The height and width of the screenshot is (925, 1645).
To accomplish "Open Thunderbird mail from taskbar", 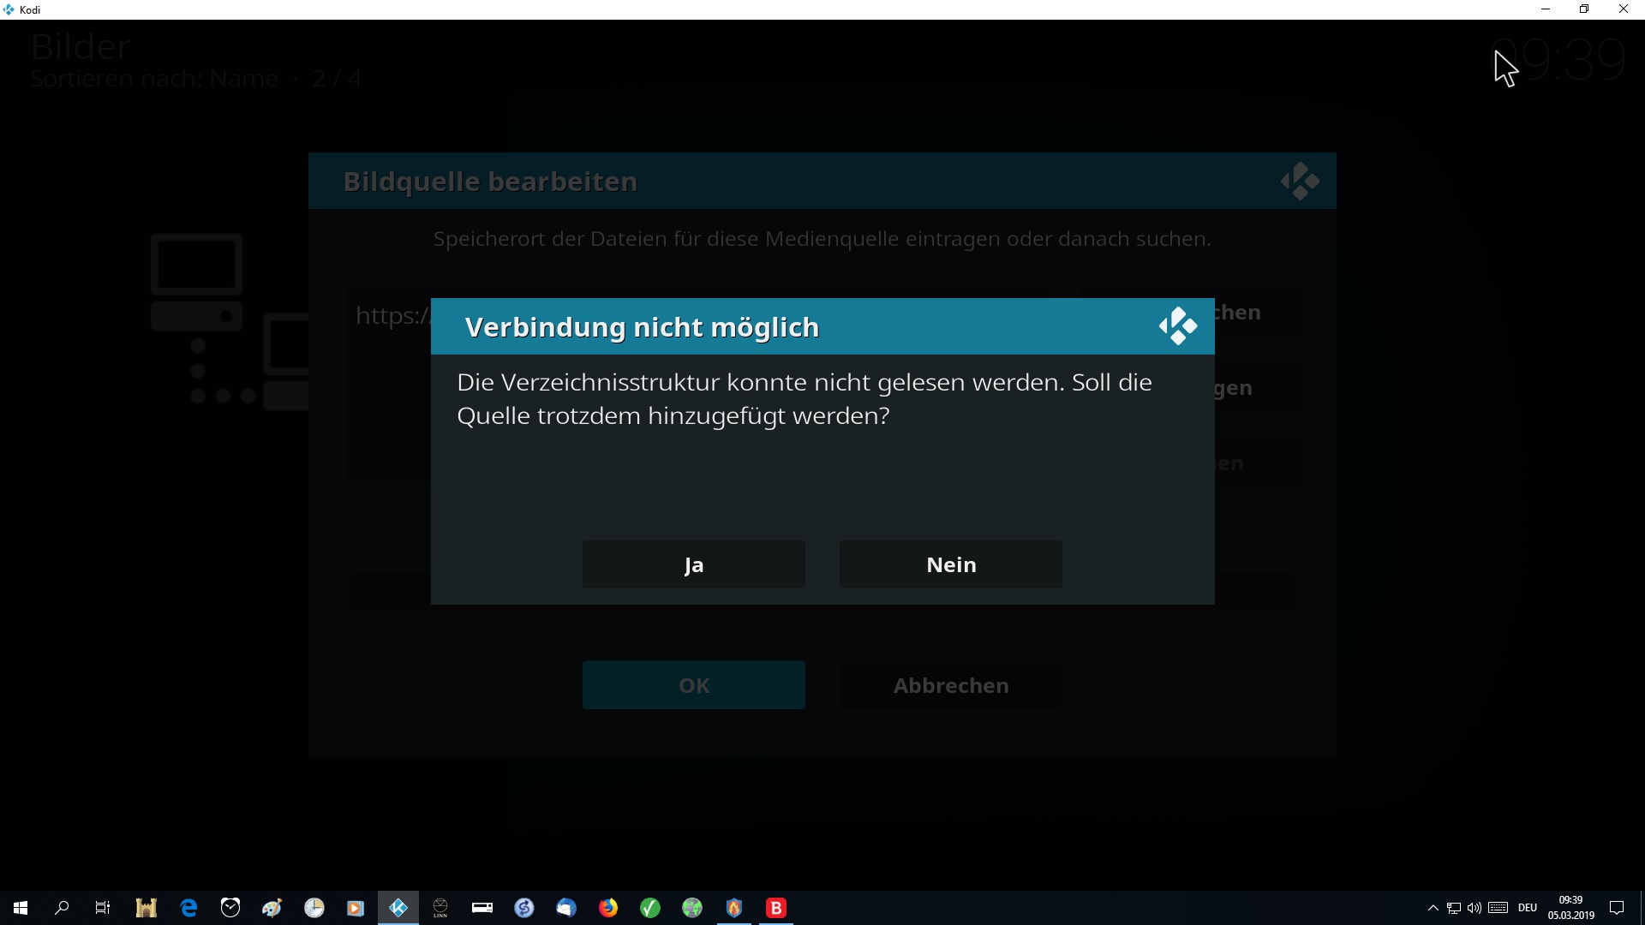I will click(x=566, y=908).
